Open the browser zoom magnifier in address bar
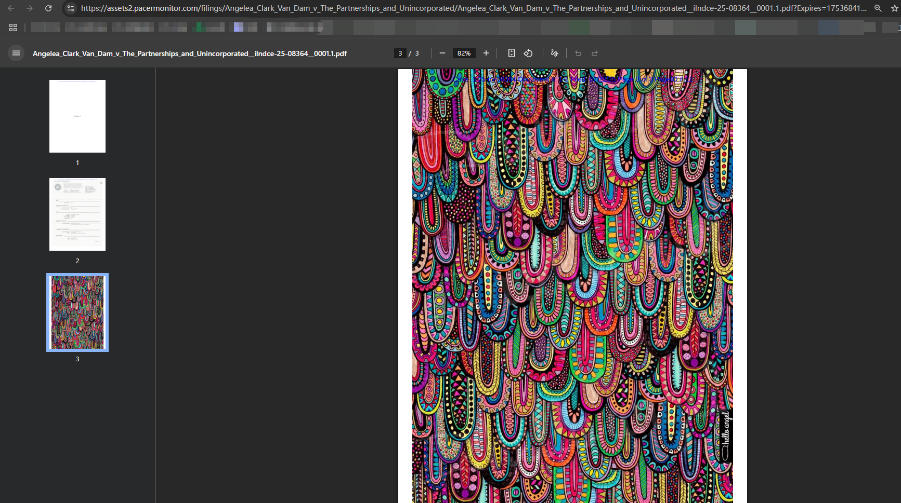The image size is (901, 503). coord(878,8)
